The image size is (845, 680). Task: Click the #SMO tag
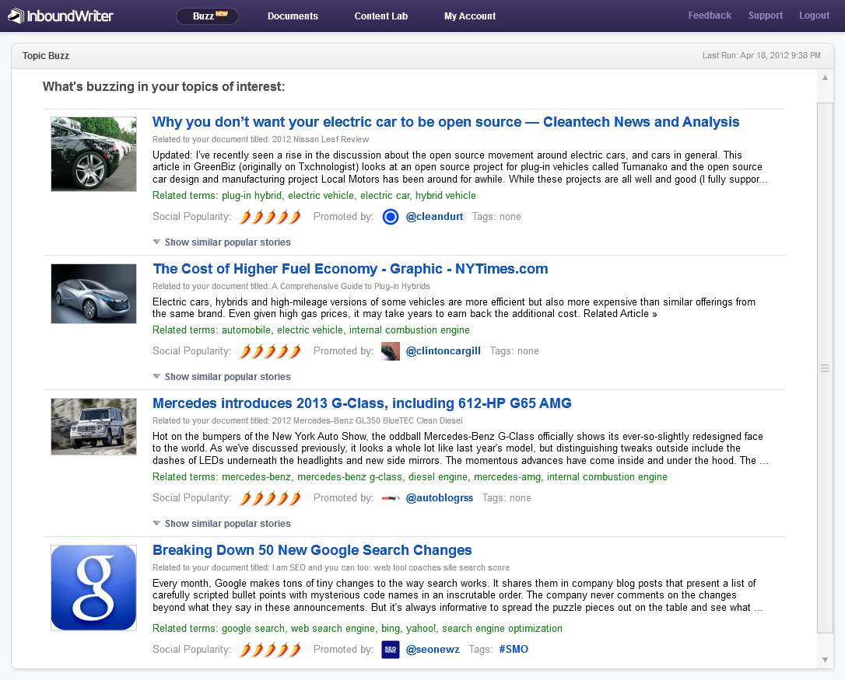(514, 650)
